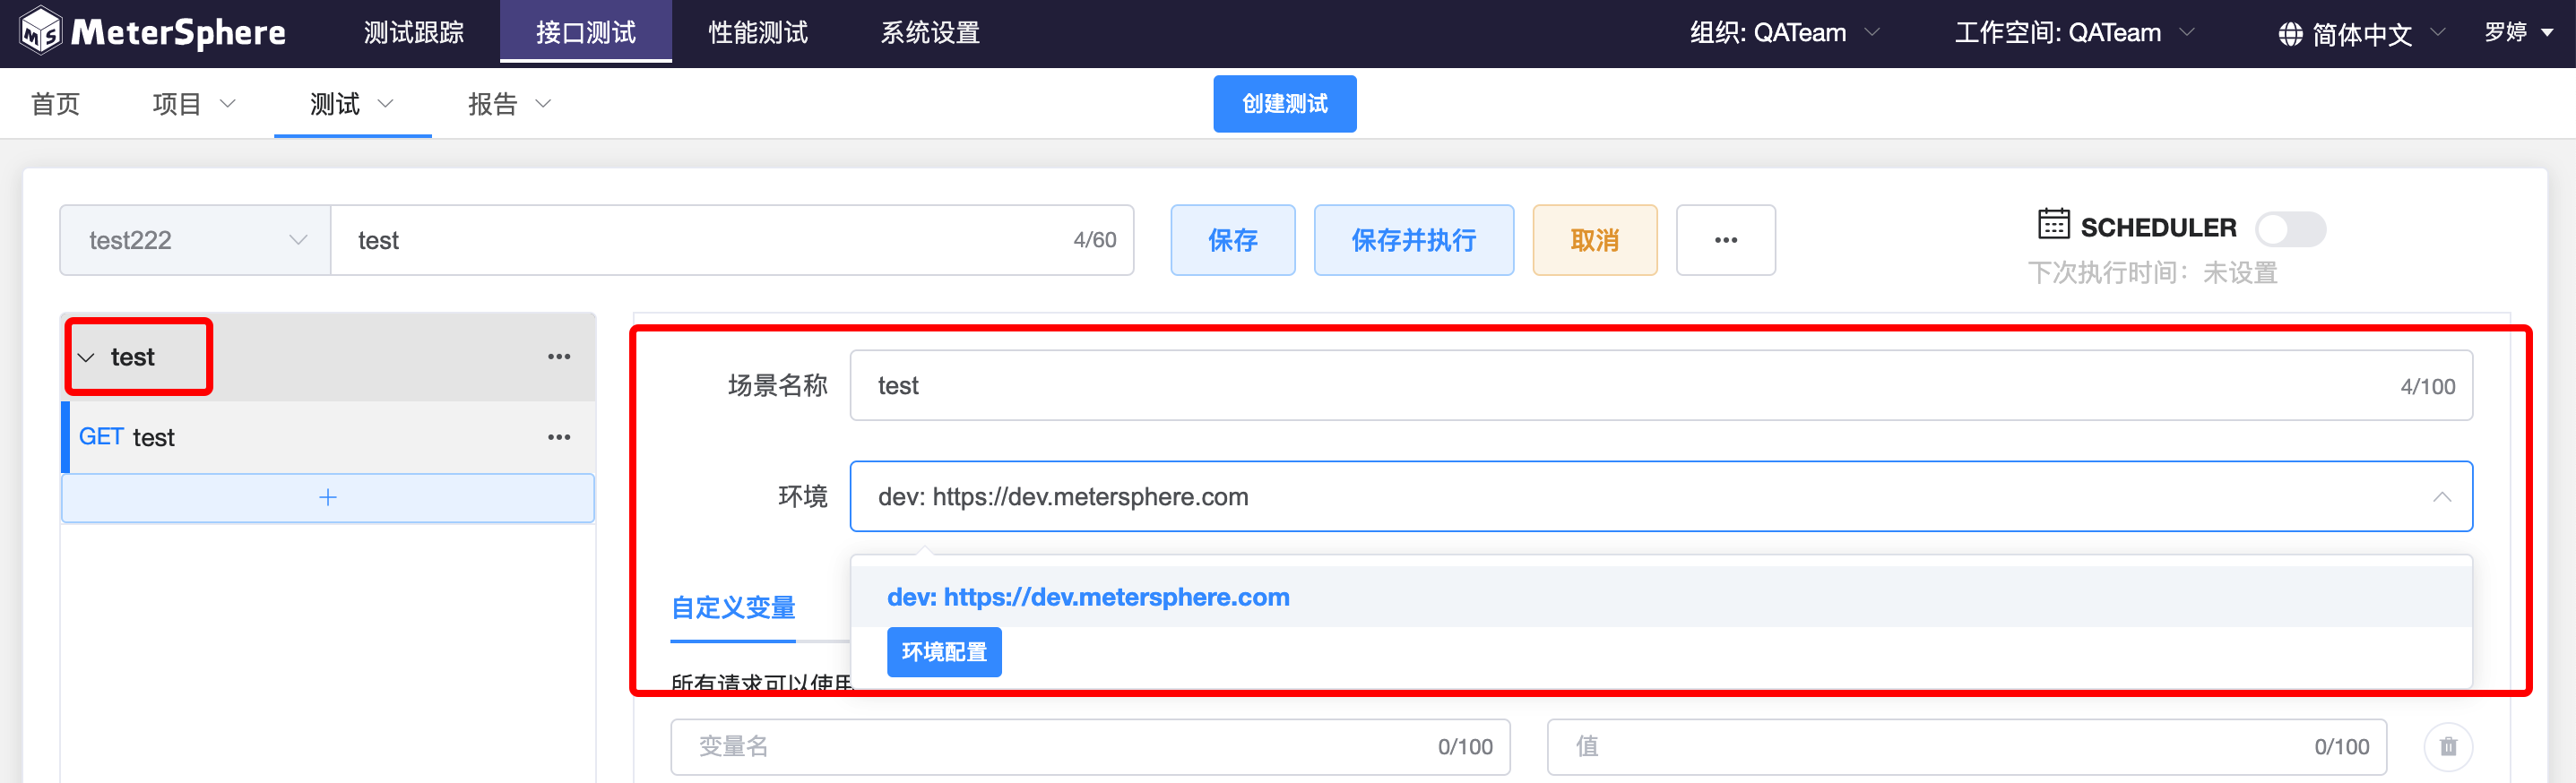Image resolution: width=2576 pixels, height=783 pixels.
Task: Open 系统设置 module
Action: pos(930,33)
